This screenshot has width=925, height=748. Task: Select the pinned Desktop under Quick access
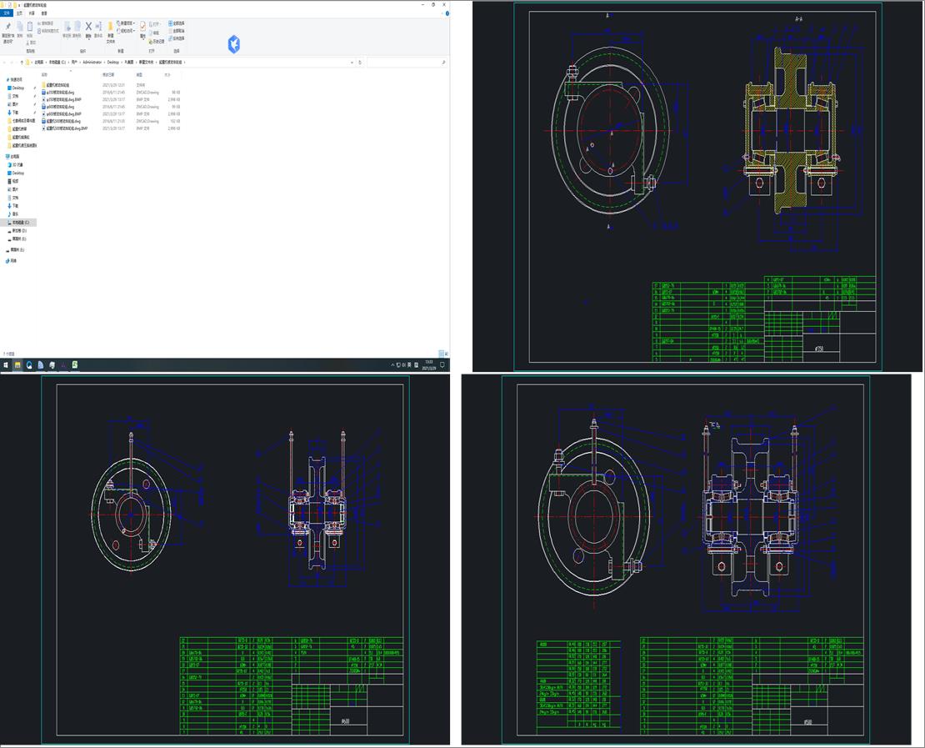(x=17, y=88)
